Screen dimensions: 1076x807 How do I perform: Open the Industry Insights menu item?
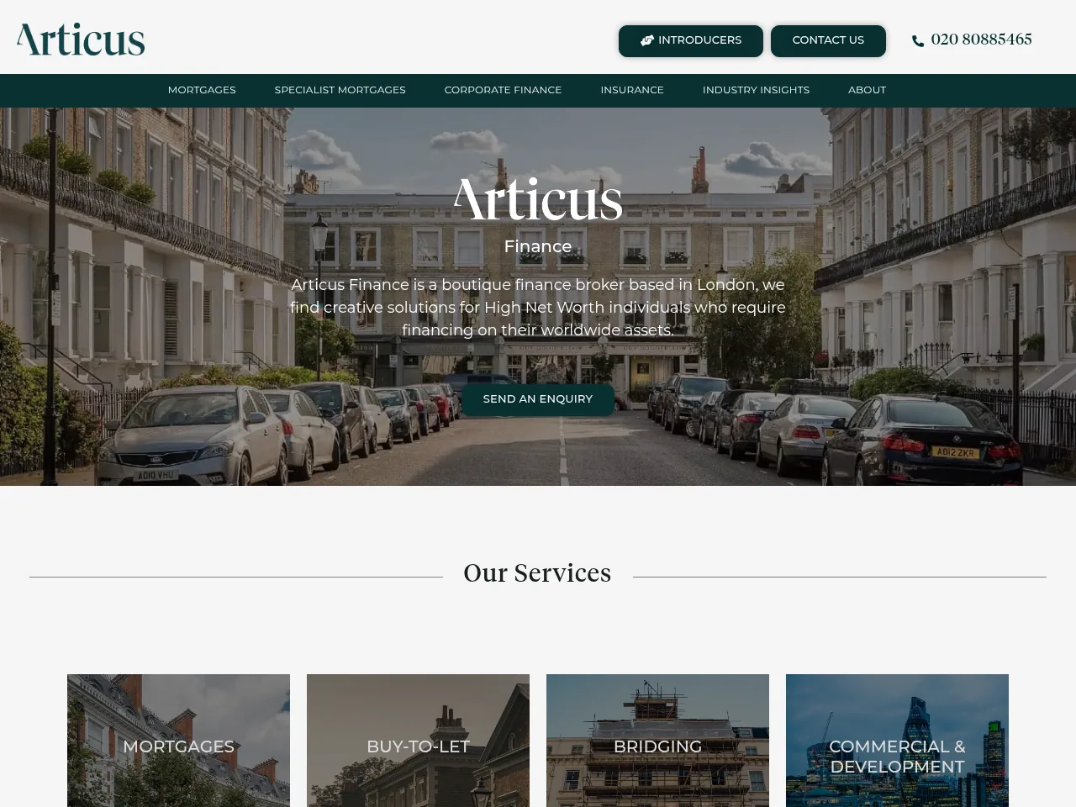click(x=756, y=90)
